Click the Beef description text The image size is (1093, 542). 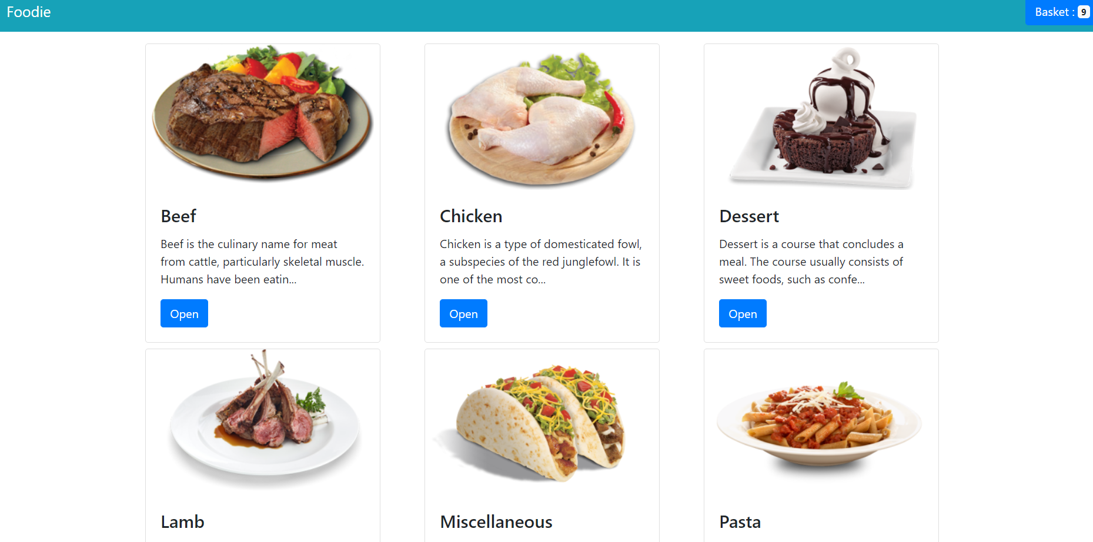262,262
